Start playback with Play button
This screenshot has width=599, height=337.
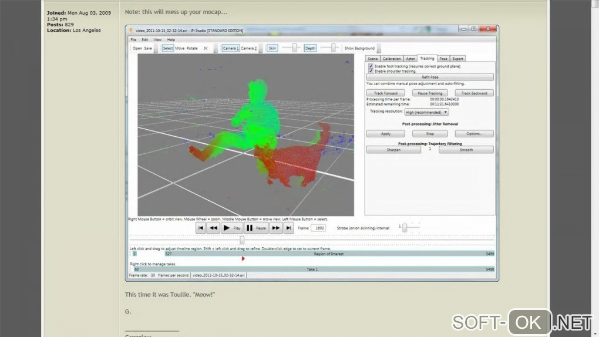coord(231,228)
